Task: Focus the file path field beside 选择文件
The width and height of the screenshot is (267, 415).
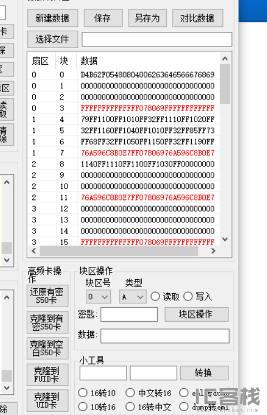Action: coord(157,39)
